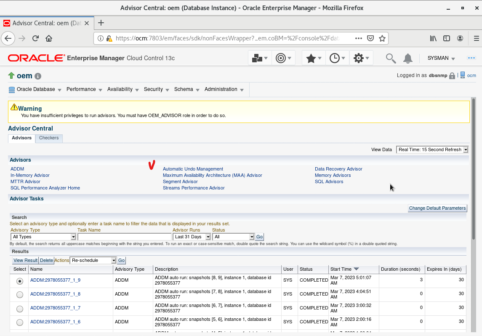
Task: Click View Result button
Action: [26, 260]
